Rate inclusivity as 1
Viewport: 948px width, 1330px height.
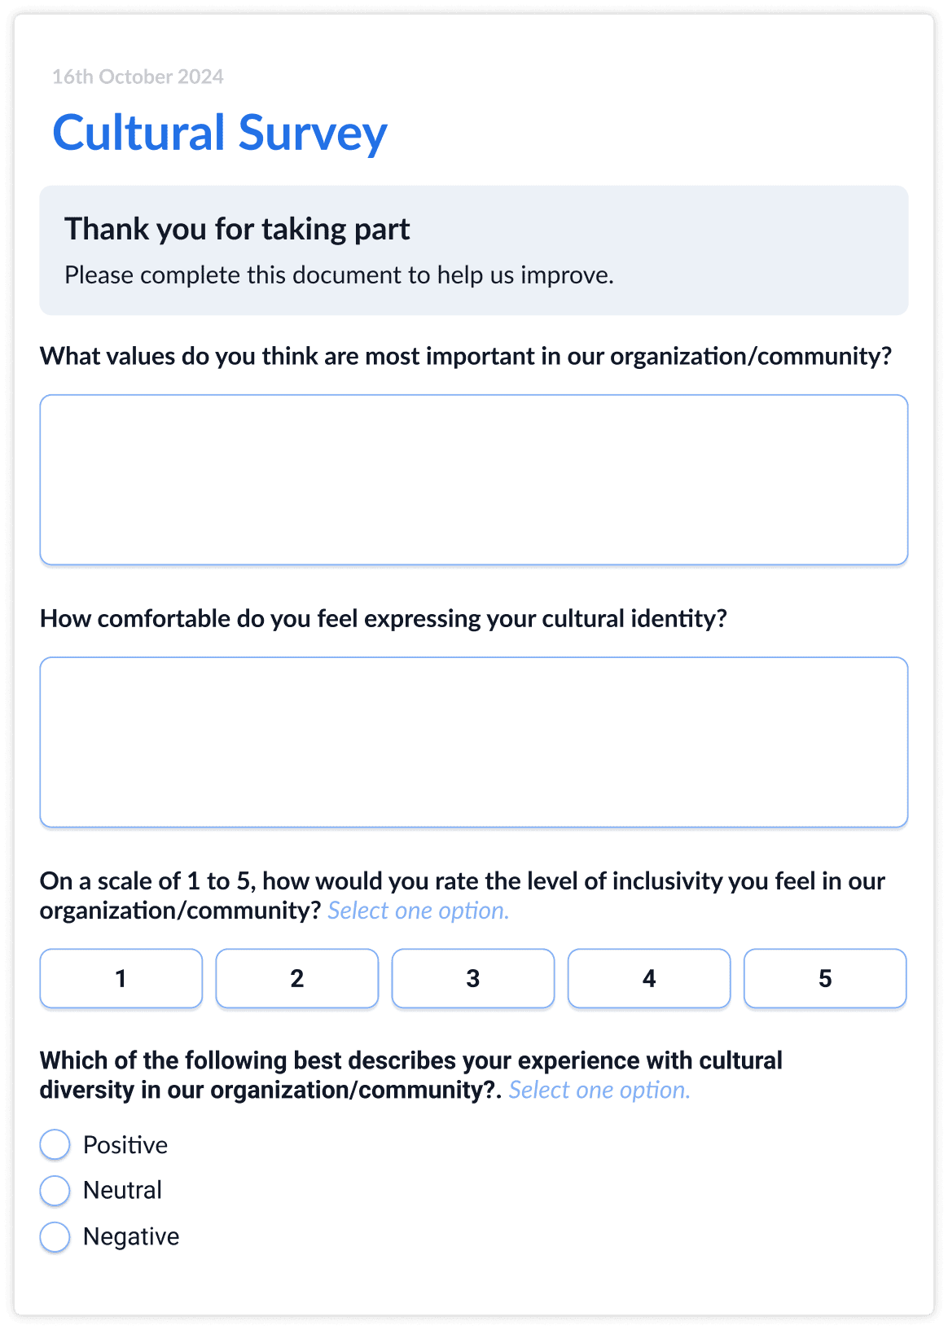121,979
